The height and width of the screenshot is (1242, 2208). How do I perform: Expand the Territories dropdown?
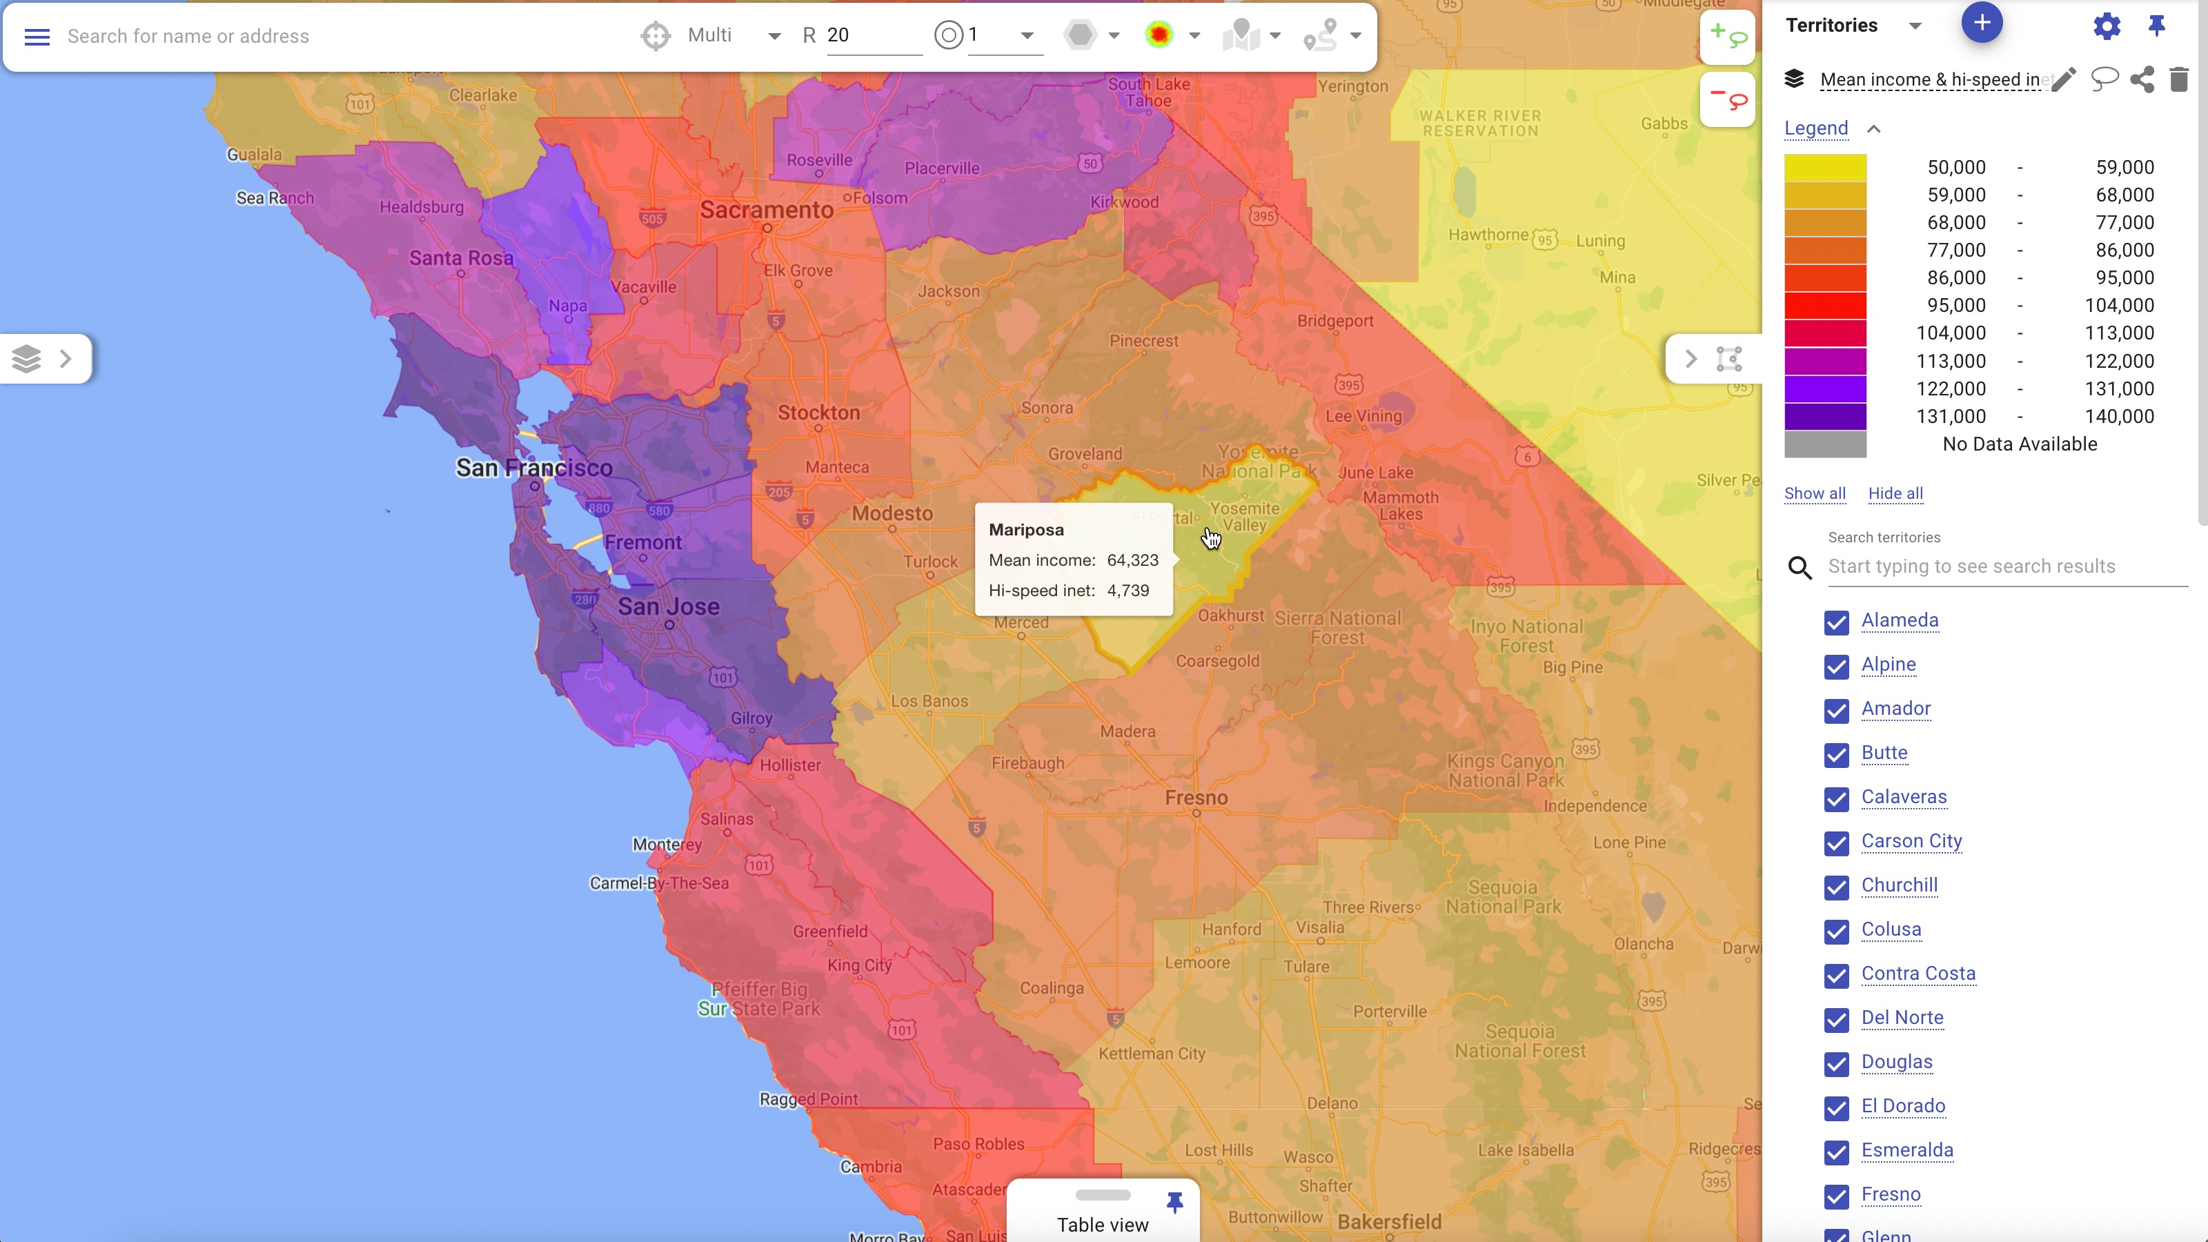pos(1914,25)
